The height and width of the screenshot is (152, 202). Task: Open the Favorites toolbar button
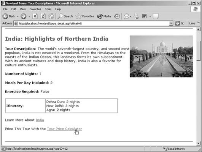tap(84, 16)
